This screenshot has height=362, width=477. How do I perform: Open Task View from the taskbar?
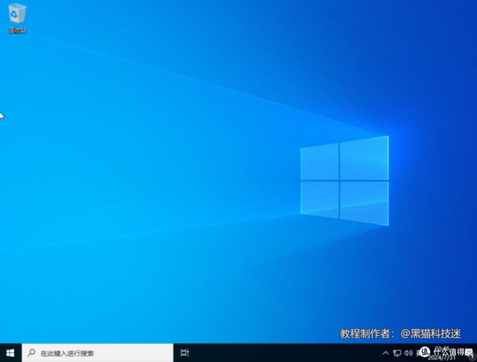click(185, 353)
